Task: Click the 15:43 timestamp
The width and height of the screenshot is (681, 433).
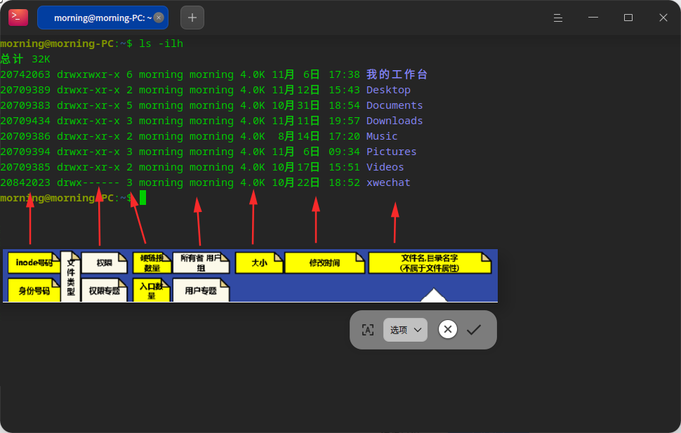Action: click(x=344, y=90)
